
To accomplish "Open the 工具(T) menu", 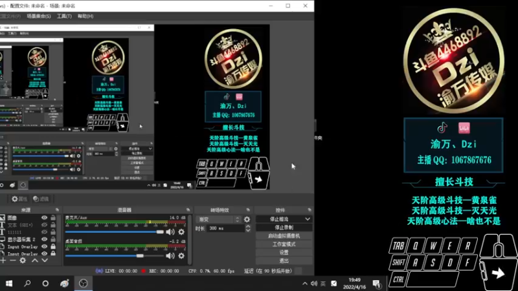I will 64,16.
